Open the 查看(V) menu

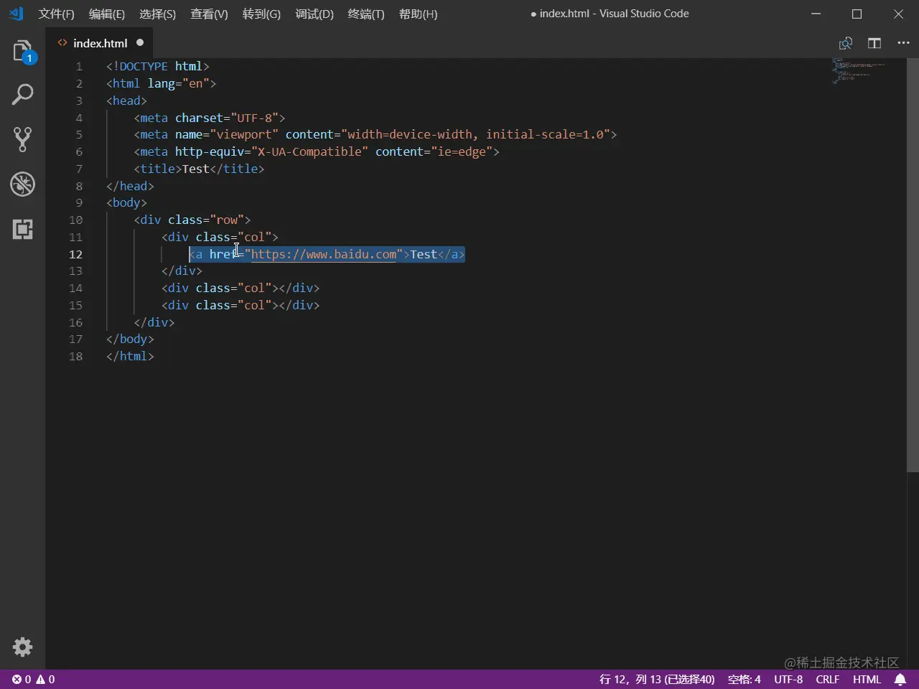[209, 14]
